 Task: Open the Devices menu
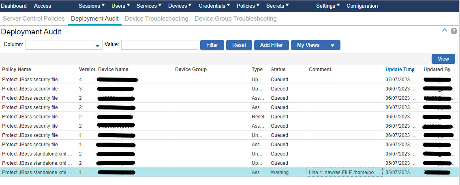(x=180, y=6)
